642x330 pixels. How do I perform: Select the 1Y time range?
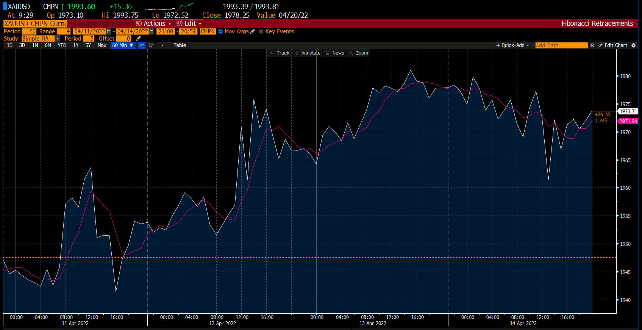point(76,45)
